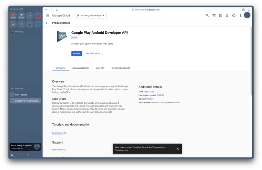The image size is (262, 170).
Task: Toggle the split view icon in toolbar
Action: coord(249,10)
